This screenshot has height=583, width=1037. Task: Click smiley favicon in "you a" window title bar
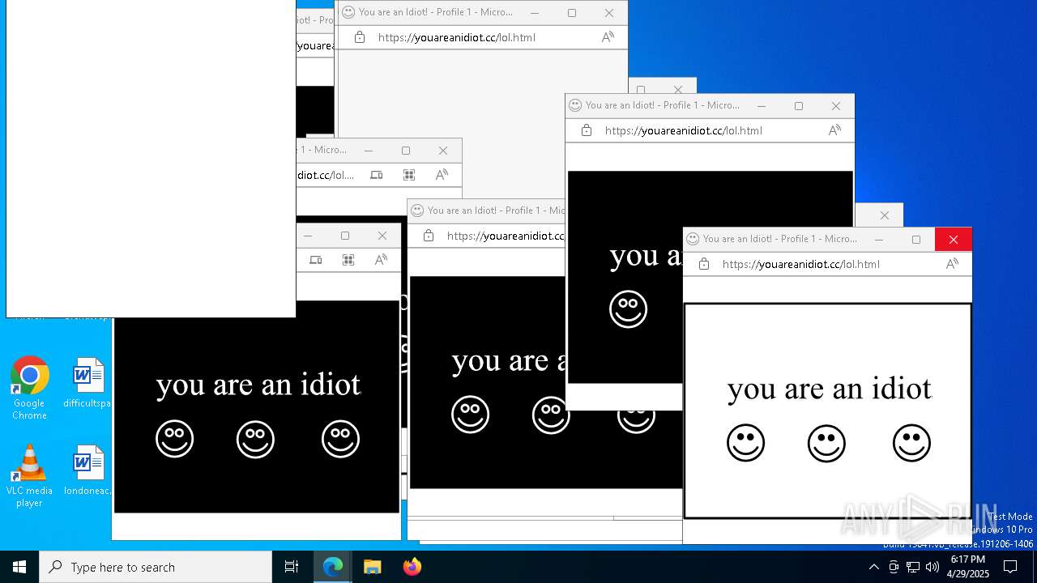click(x=575, y=105)
